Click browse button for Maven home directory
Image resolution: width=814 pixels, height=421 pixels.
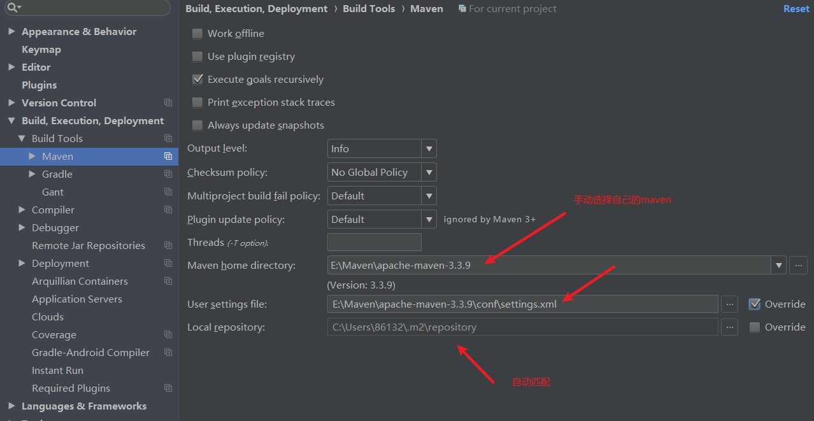pos(798,265)
